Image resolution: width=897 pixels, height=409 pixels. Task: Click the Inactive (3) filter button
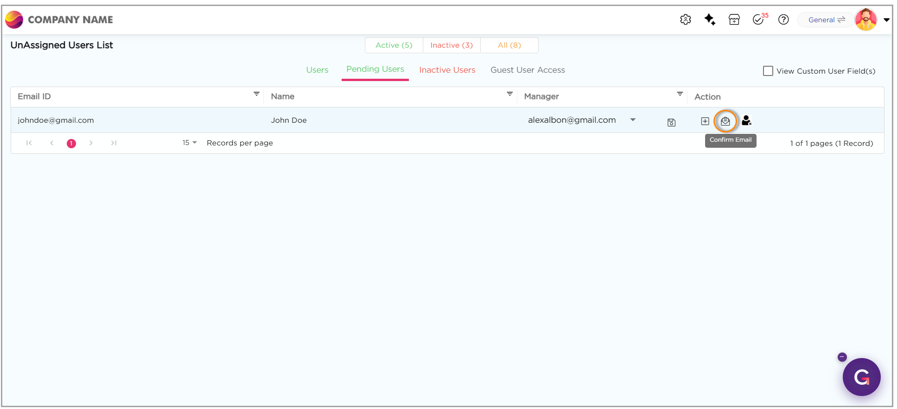tap(452, 45)
